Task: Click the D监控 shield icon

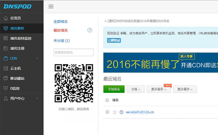Action: pyautogui.click(x=5, y=88)
